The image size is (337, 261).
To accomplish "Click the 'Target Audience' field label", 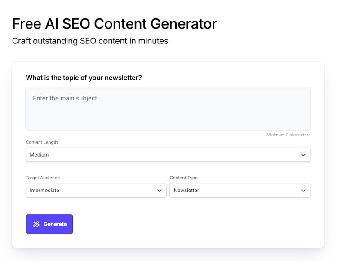I will (x=43, y=178).
